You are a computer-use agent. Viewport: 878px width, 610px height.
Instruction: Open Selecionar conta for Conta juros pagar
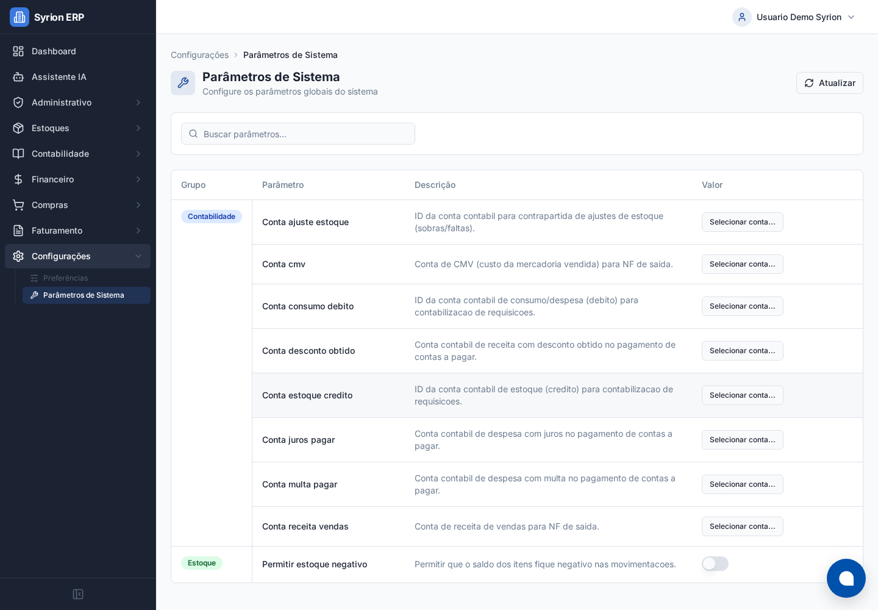(742, 440)
